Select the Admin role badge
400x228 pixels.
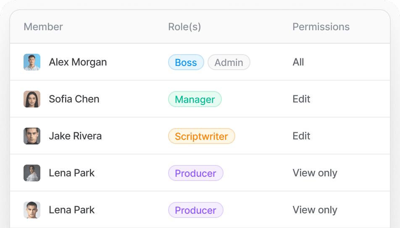pos(229,62)
